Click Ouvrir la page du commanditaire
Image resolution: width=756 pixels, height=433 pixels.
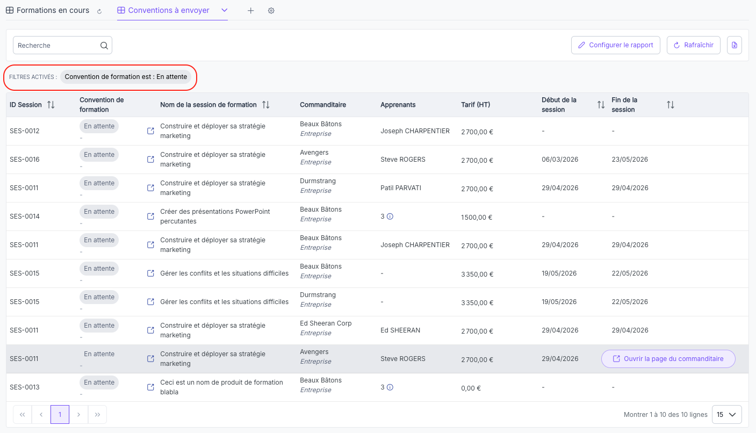point(668,359)
